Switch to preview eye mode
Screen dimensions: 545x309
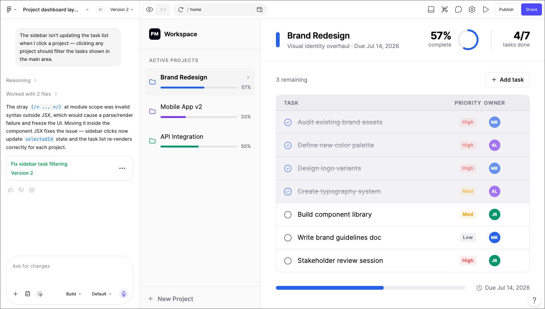(x=149, y=9)
